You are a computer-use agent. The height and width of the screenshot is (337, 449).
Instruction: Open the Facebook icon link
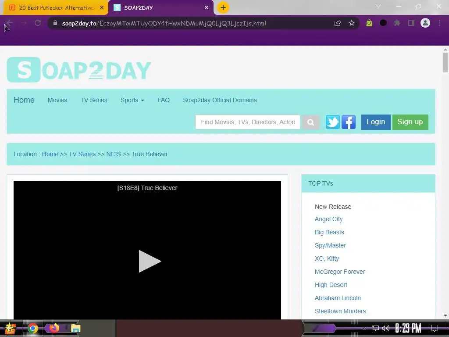[349, 122]
